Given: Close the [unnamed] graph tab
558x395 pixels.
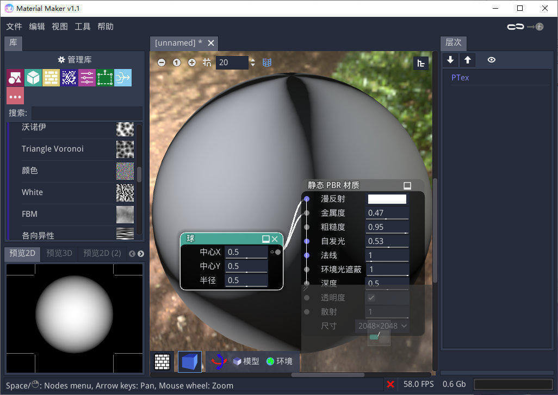Looking at the screenshot, I should coord(211,43).
